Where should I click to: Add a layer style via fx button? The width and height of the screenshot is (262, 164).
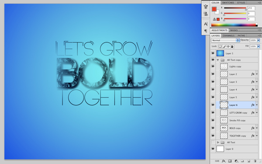click(x=224, y=161)
